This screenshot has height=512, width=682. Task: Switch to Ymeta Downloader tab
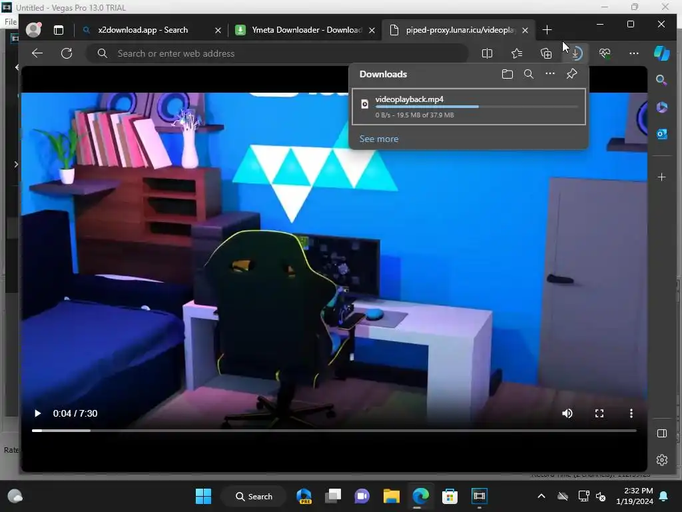[304, 30]
